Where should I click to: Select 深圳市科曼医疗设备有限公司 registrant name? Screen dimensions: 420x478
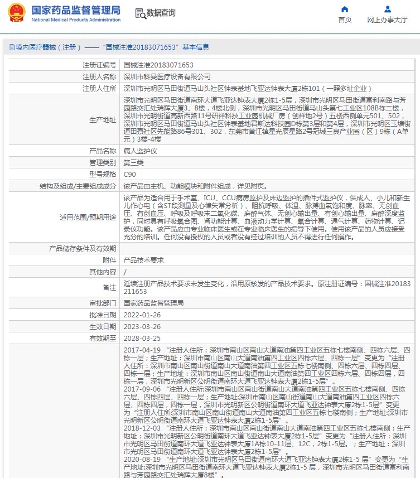coord(167,77)
